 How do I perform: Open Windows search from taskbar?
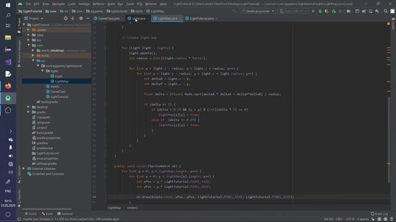(x=8, y=15)
